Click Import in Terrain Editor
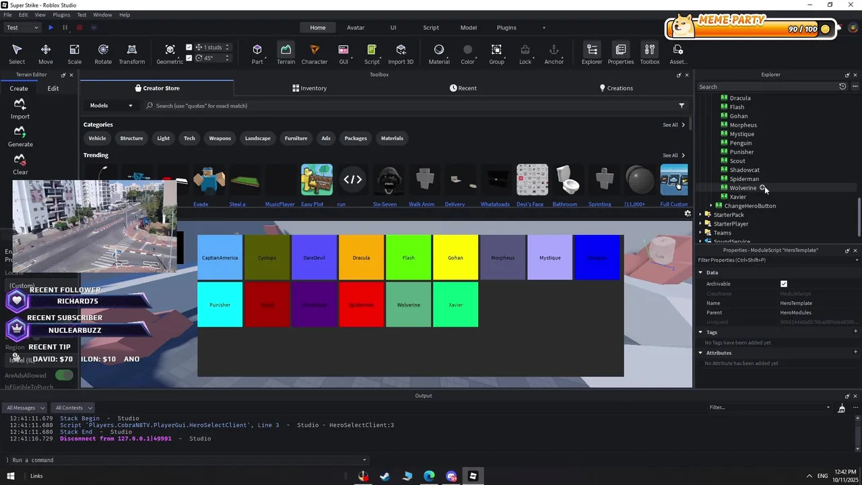Screen dimensions: 862x485 pyautogui.click(x=20, y=108)
